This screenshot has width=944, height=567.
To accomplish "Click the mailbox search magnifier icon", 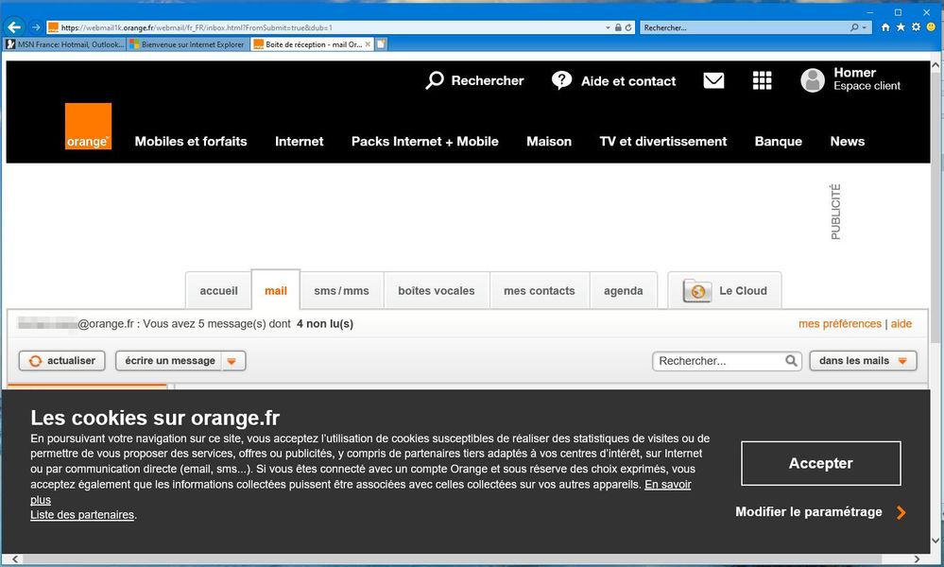I will click(792, 361).
